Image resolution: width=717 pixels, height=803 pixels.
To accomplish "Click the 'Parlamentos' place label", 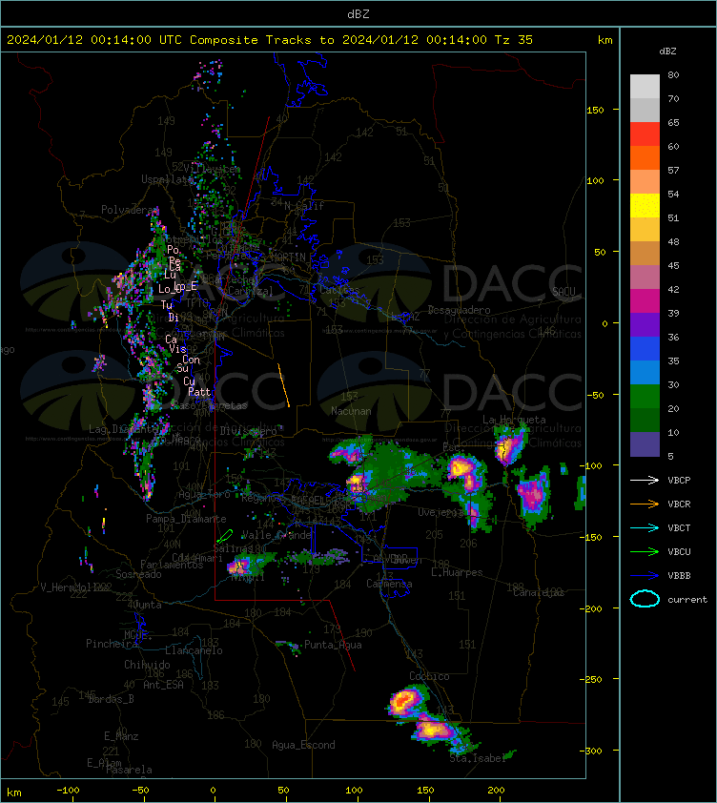I will pyautogui.click(x=172, y=565).
